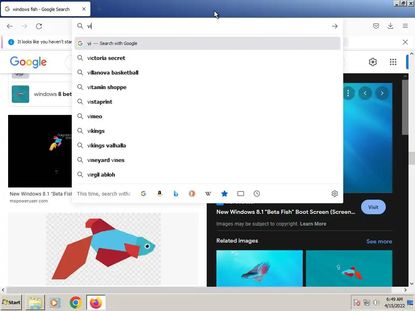Launch Google Chrome from the taskbar

75,302
